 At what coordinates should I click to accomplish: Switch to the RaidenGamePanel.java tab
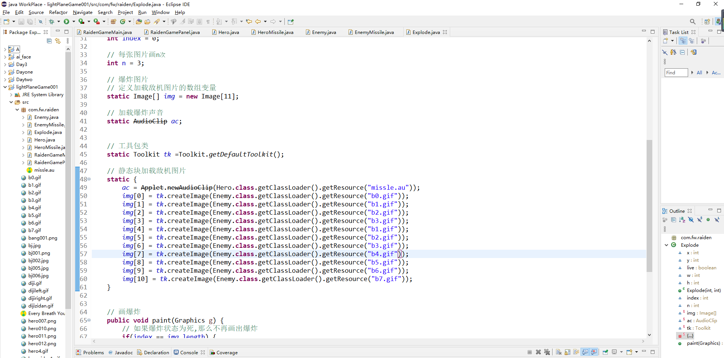[x=172, y=32]
